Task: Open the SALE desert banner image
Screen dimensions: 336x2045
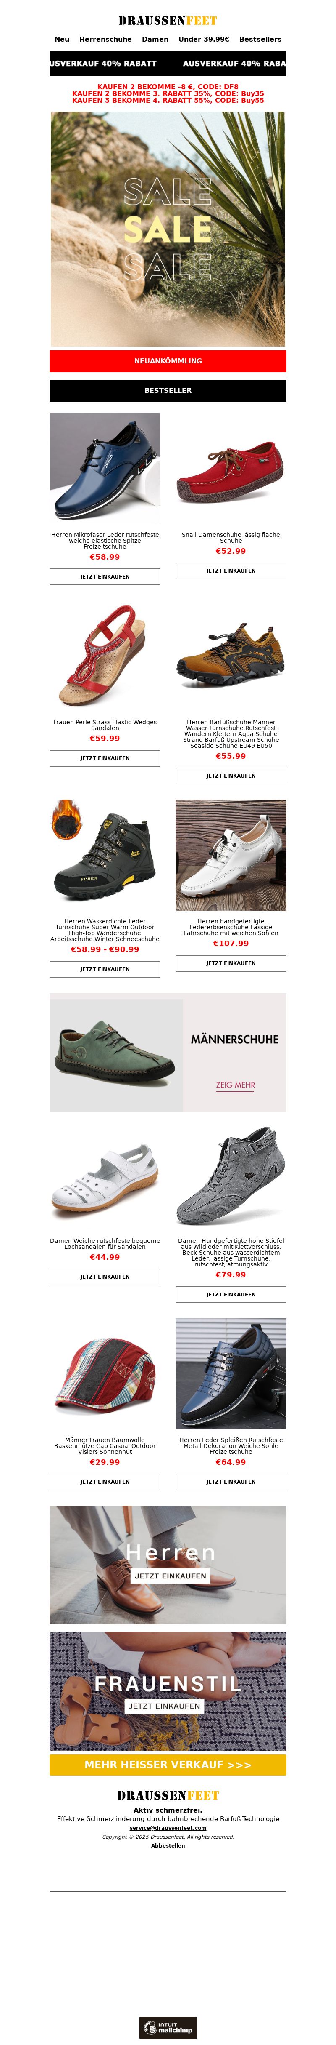Action: point(168,229)
